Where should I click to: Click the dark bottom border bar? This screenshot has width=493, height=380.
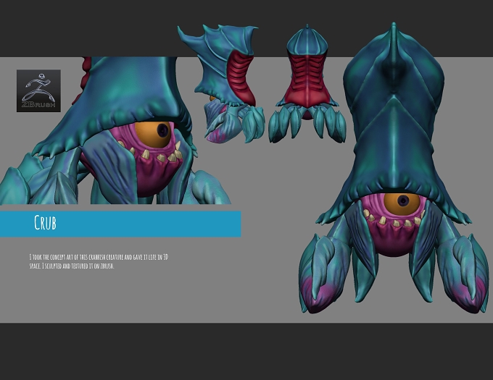pos(246,352)
